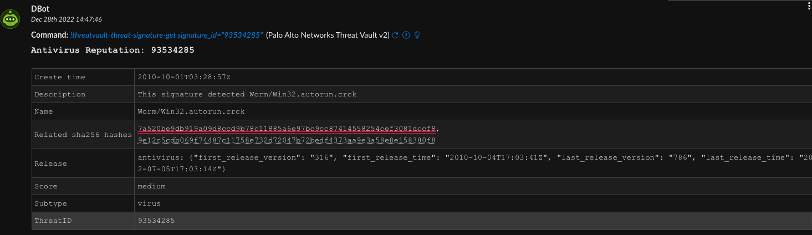Click the DBot sender name
The image size is (812, 235).
click(x=40, y=9)
